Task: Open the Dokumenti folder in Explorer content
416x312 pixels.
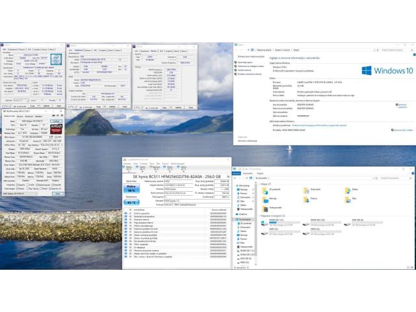Action: (306, 190)
